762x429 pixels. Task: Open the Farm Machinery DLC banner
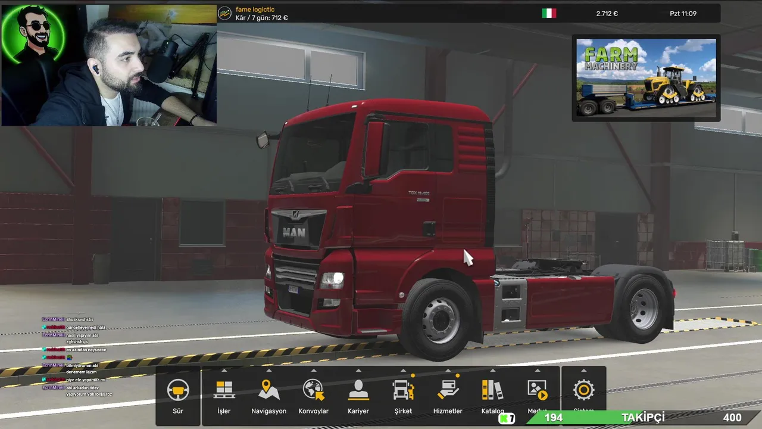point(646,78)
